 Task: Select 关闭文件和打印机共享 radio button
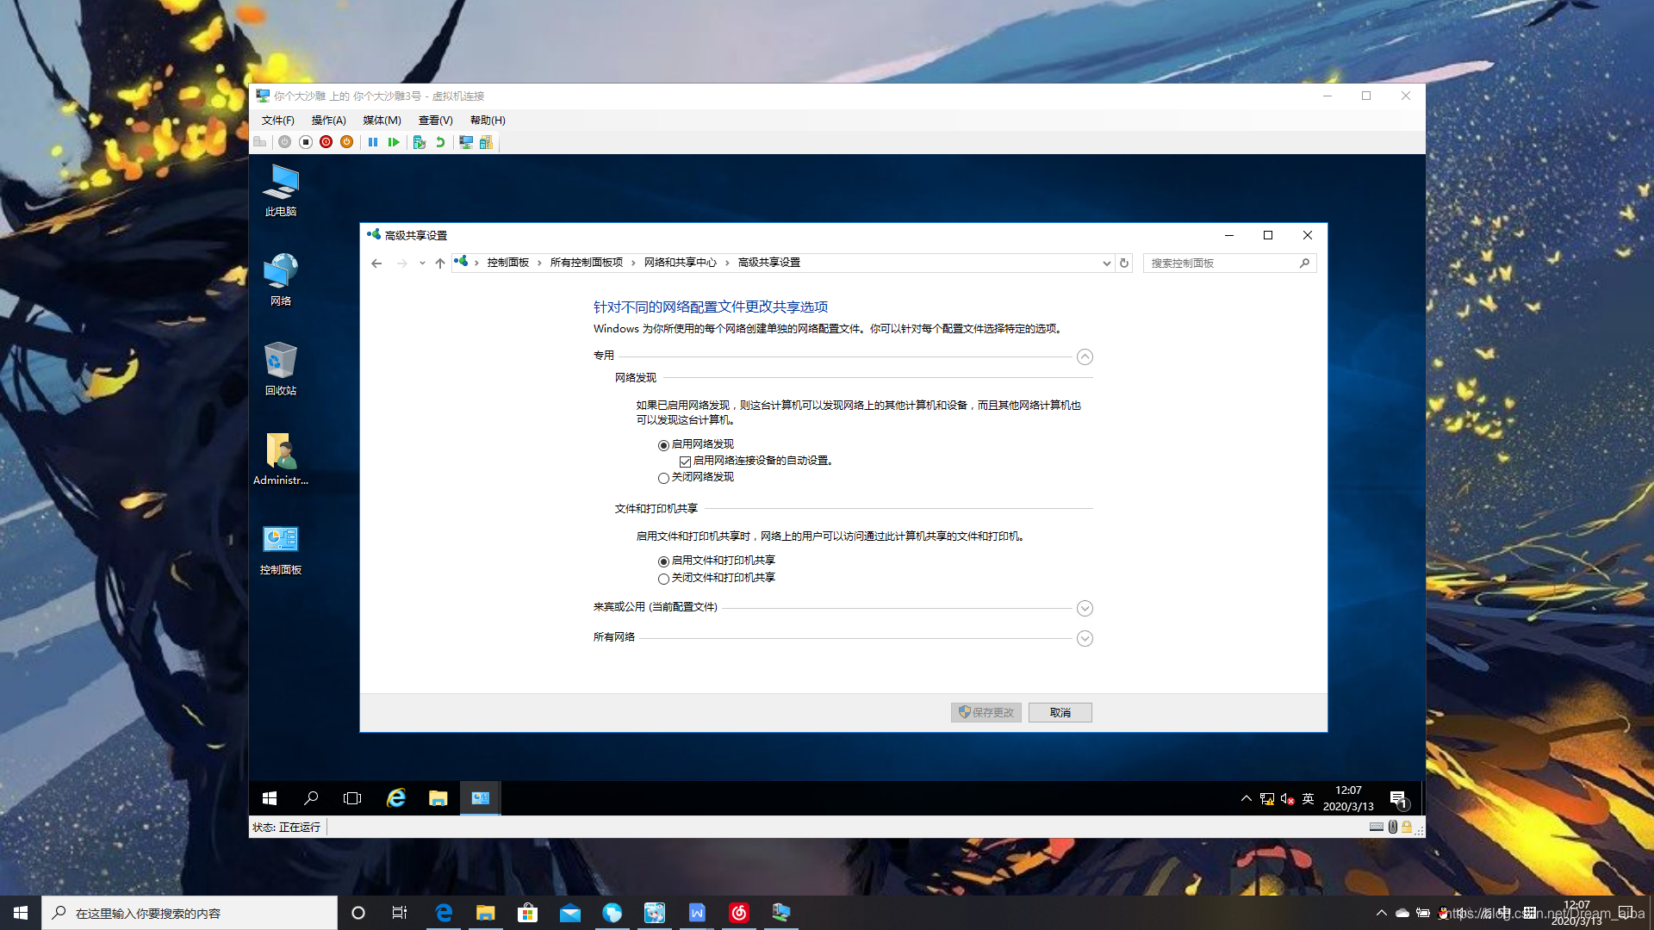(663, 579)
